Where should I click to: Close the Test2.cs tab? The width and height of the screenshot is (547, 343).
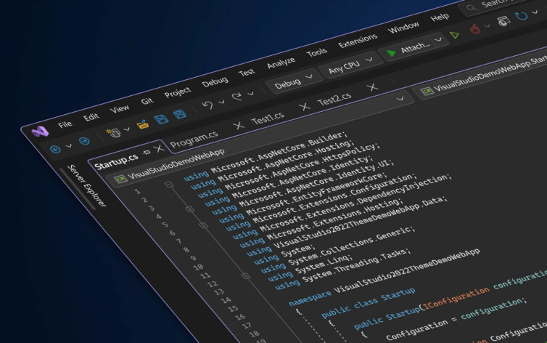373,87
